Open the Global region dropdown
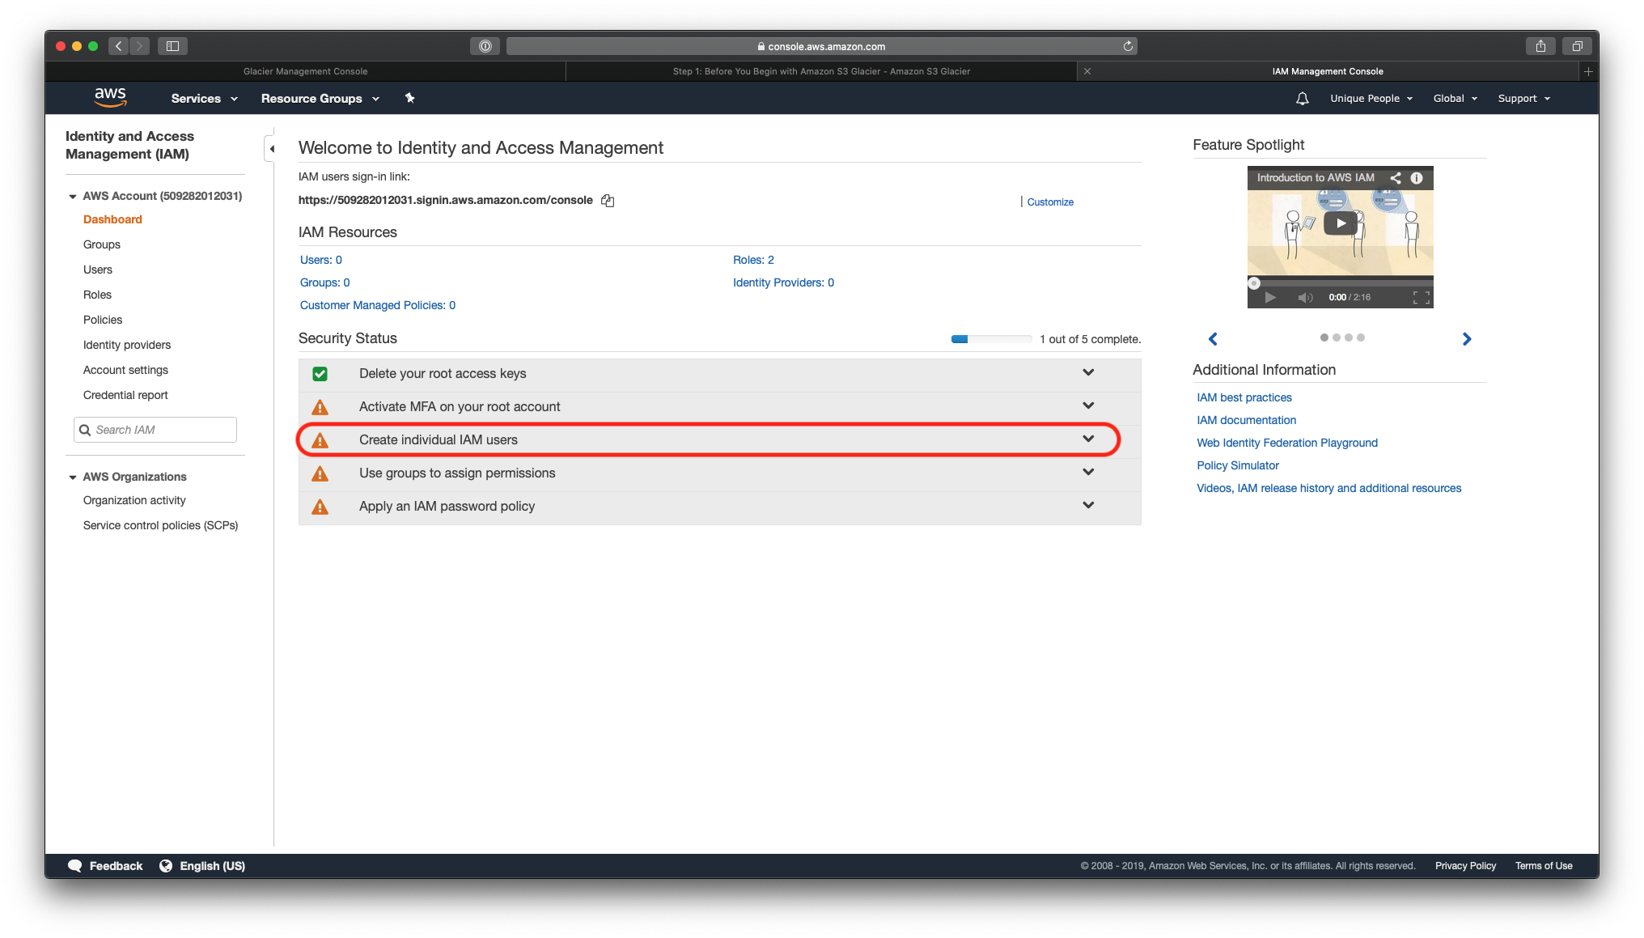 (1455, 99)
